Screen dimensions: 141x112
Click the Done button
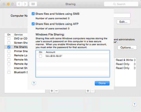pyautogui.click(x=102, y=83)
